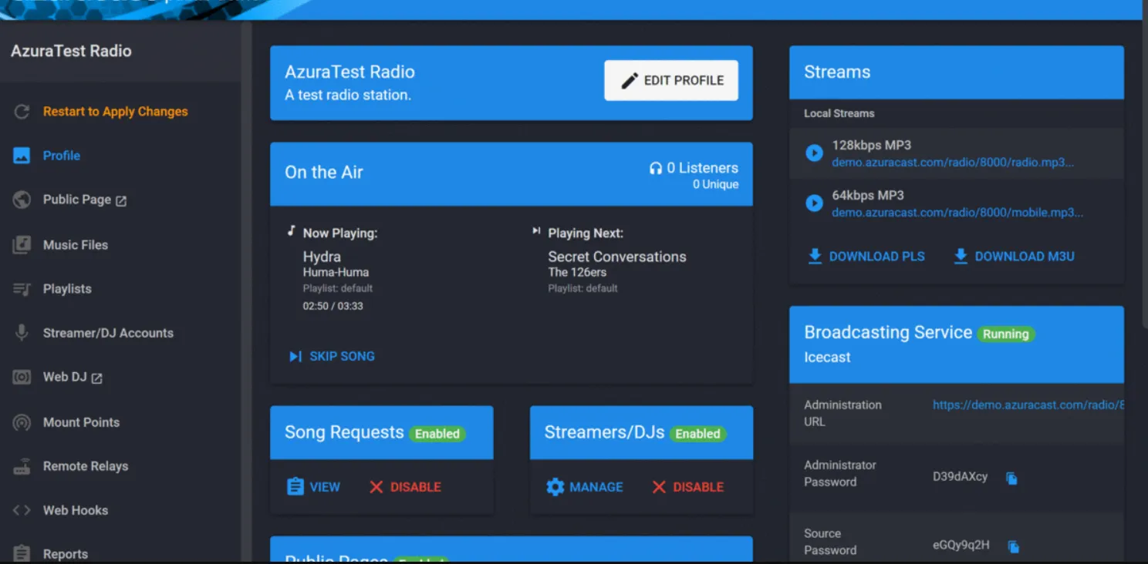Viewport: 1148px width, 564px height.
Task: Copy the Administrator Password to clipboard
Action: click(1011, 478)
